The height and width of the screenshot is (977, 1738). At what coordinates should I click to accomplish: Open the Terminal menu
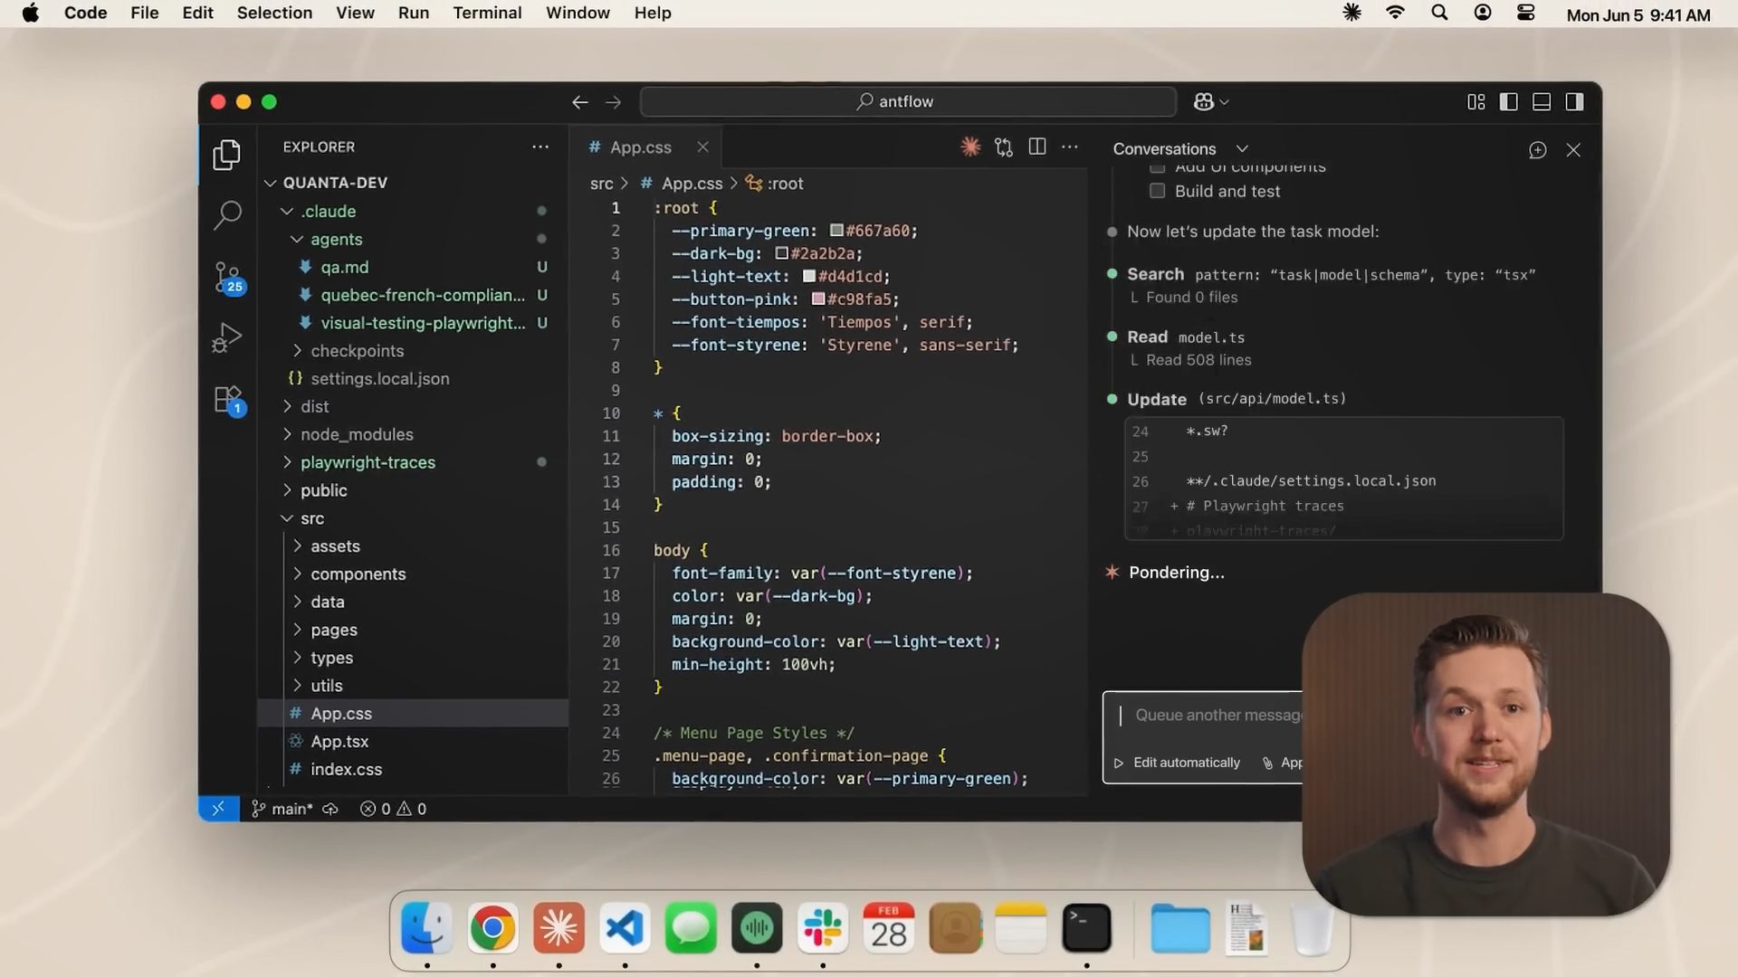click(487, 13)
